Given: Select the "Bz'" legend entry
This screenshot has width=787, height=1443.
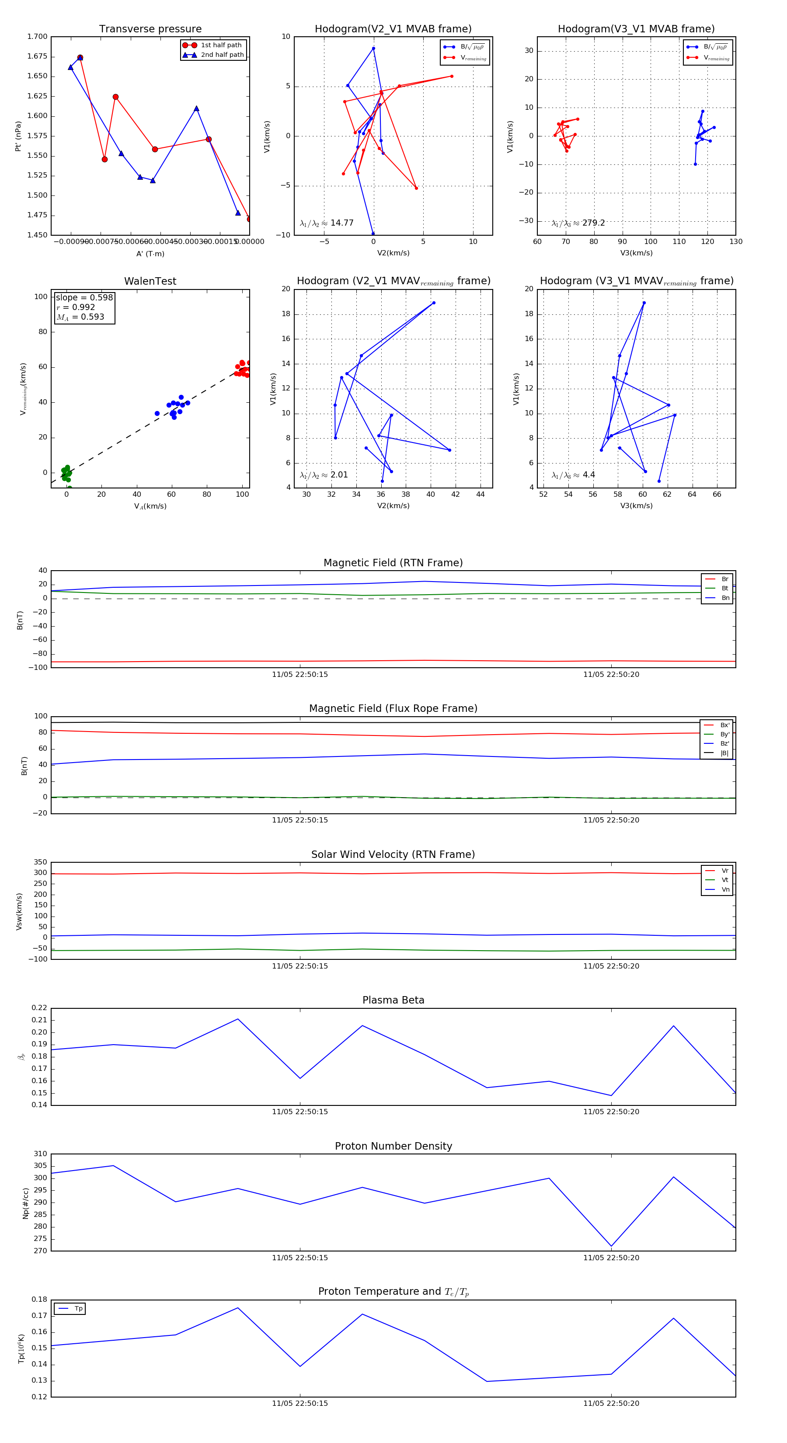Looking at the screenshot, I should click(x=717, y=743).
